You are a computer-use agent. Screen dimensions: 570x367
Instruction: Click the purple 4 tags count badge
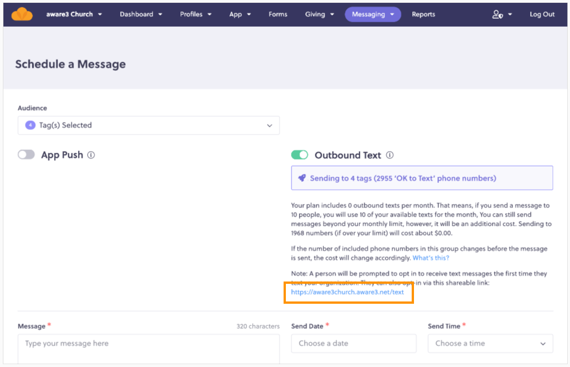30,125
